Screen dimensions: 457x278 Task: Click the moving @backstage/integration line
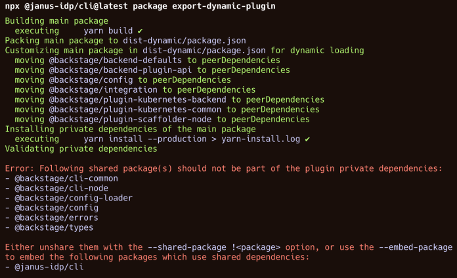coord(135,90)
